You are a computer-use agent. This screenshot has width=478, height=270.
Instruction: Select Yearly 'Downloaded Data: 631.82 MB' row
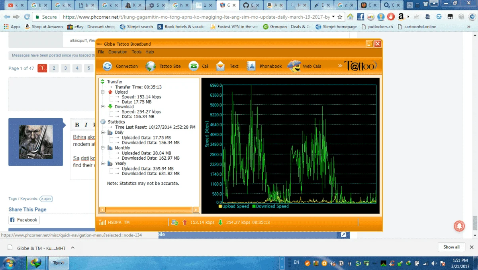point(151,174)
